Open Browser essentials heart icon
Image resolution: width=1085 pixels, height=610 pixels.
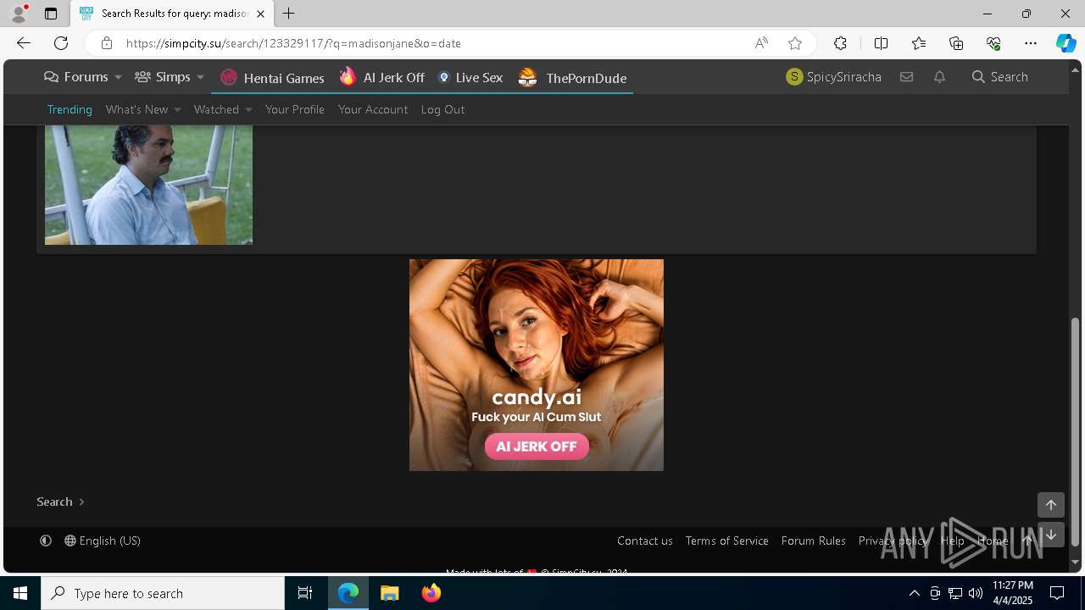993,43
